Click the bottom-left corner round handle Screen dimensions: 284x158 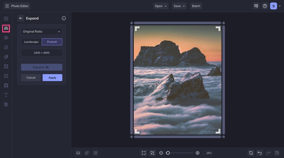132,137
